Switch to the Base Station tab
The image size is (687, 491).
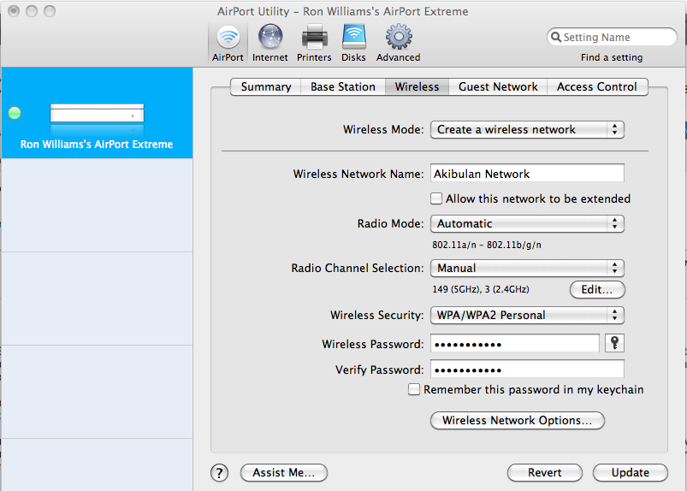(343, 86)
